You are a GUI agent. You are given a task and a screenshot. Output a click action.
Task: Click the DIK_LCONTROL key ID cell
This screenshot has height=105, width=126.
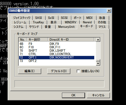pyautogui.click(x=60, y=54)
